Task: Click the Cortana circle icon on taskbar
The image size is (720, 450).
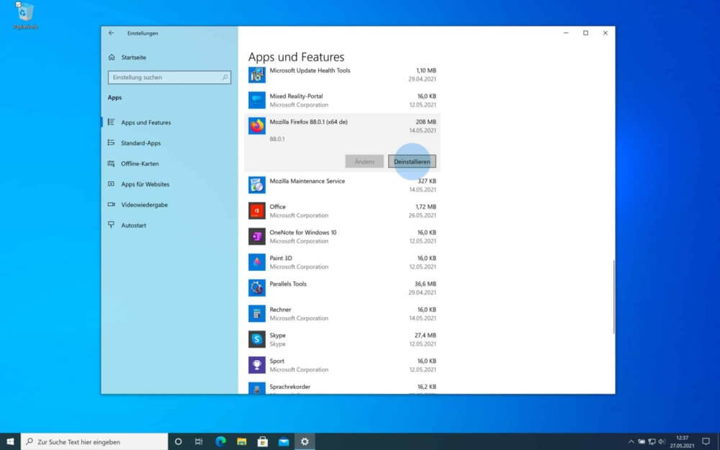Action: tap(178, 442)
